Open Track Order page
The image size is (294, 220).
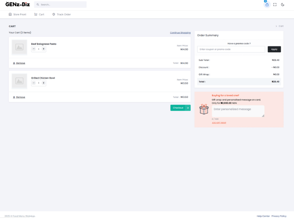pos(61,14)
